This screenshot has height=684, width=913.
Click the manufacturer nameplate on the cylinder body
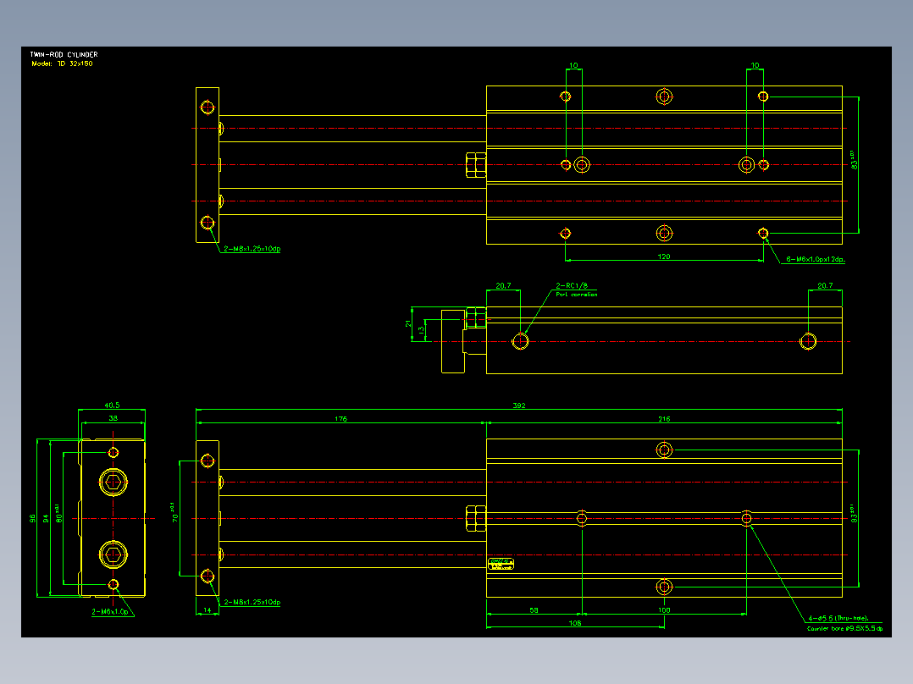click(x=501, y=564)
